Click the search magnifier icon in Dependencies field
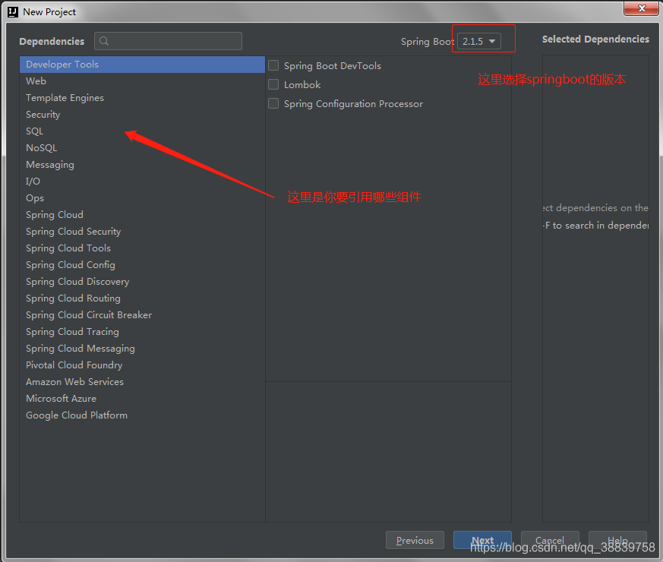This screenshot has width=663, height=562. click(x=103, y=41)
